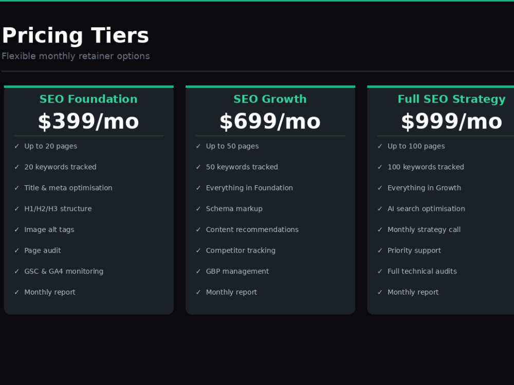This screenshot has width=514, height=385.
Task: Click the Pricing Tiers title
Action: 76,36
